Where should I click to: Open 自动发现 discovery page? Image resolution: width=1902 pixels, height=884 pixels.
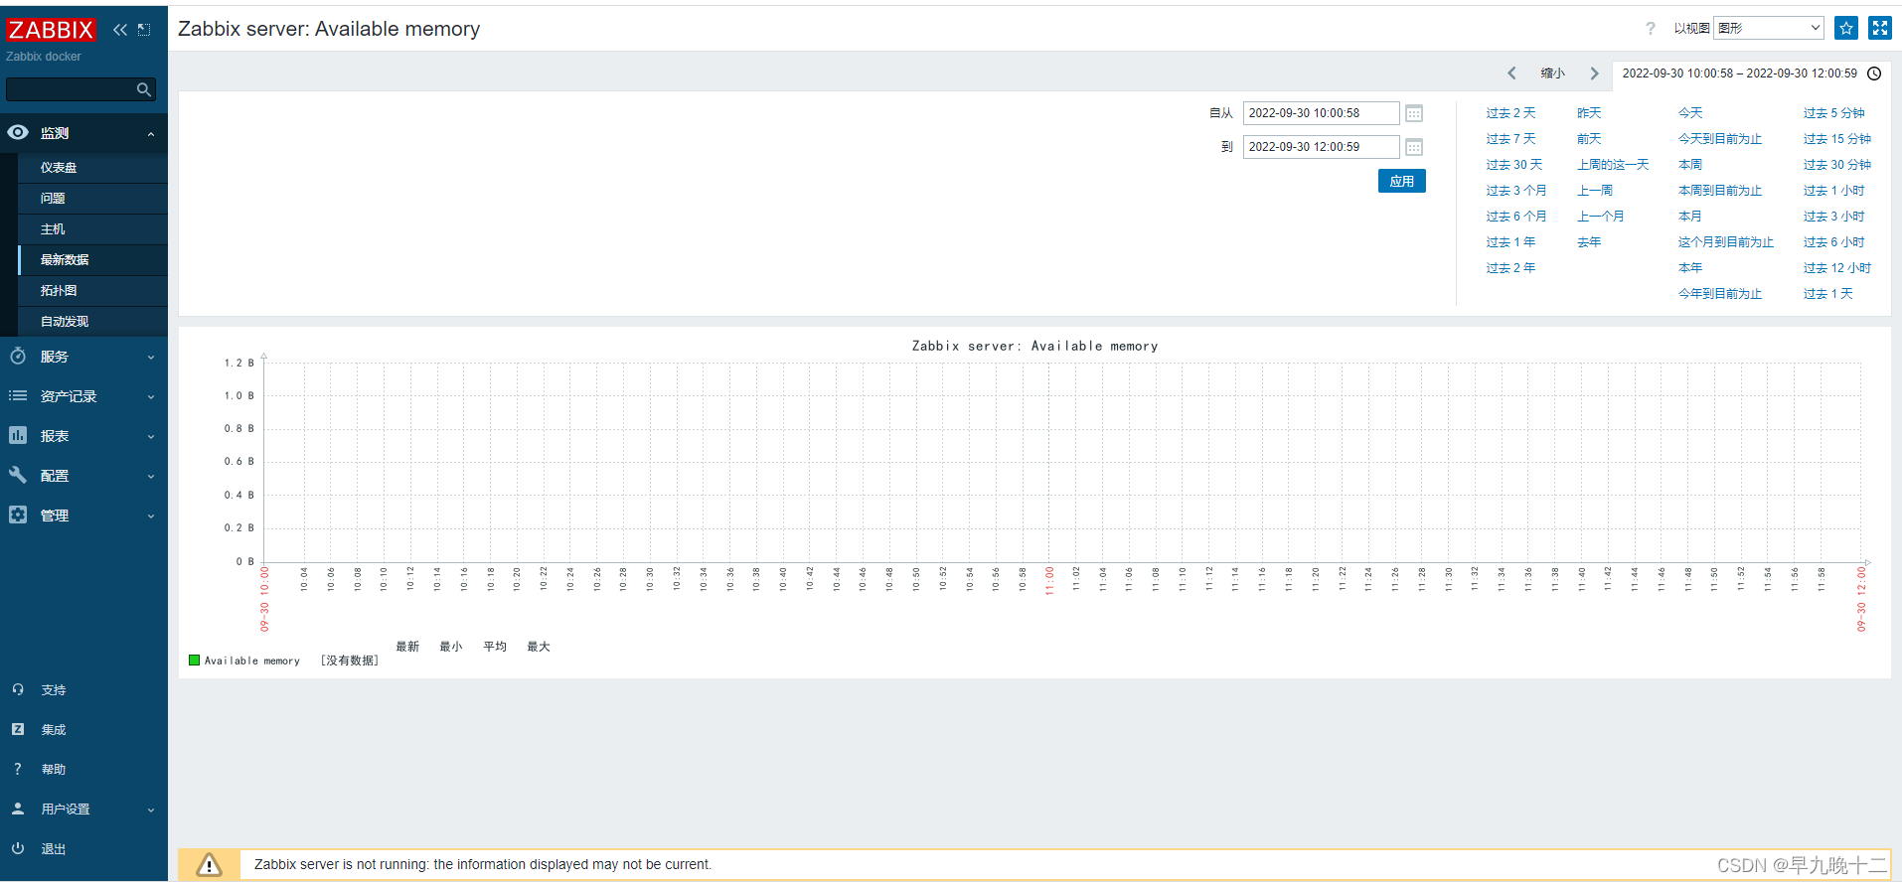click(x=65, y=322)
